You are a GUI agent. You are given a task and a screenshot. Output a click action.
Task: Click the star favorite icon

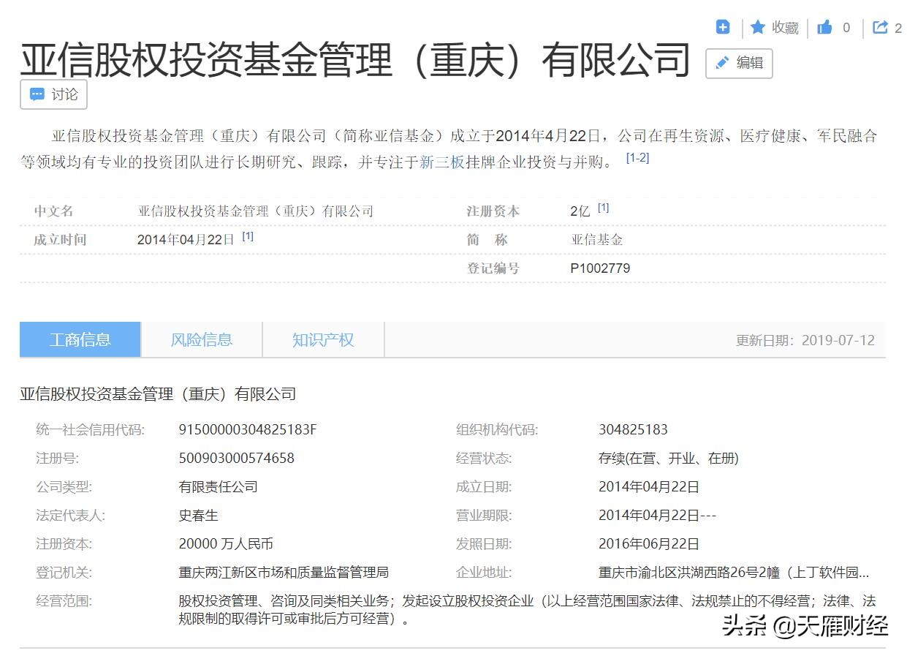point(759,26)
